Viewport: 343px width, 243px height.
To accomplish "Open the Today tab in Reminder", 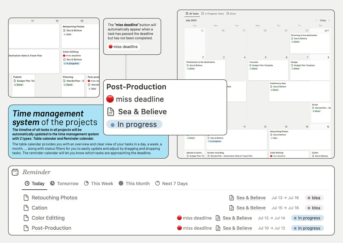I will tap(34, 184).
